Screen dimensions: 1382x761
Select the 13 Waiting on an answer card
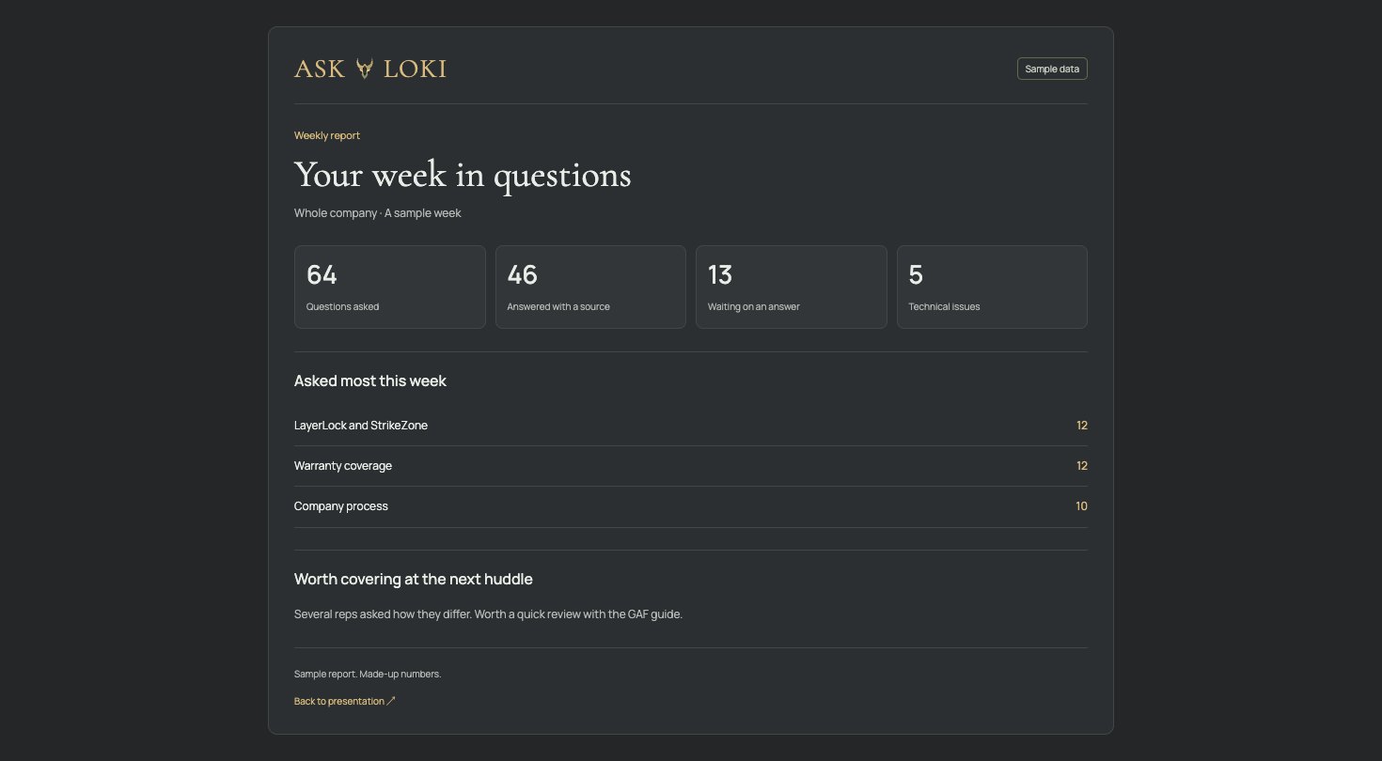click(x=792, y=287)
